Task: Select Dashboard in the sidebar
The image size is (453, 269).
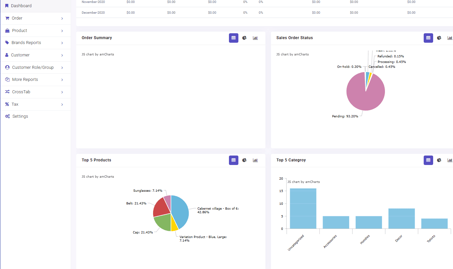Action: [x=21, y=6]
